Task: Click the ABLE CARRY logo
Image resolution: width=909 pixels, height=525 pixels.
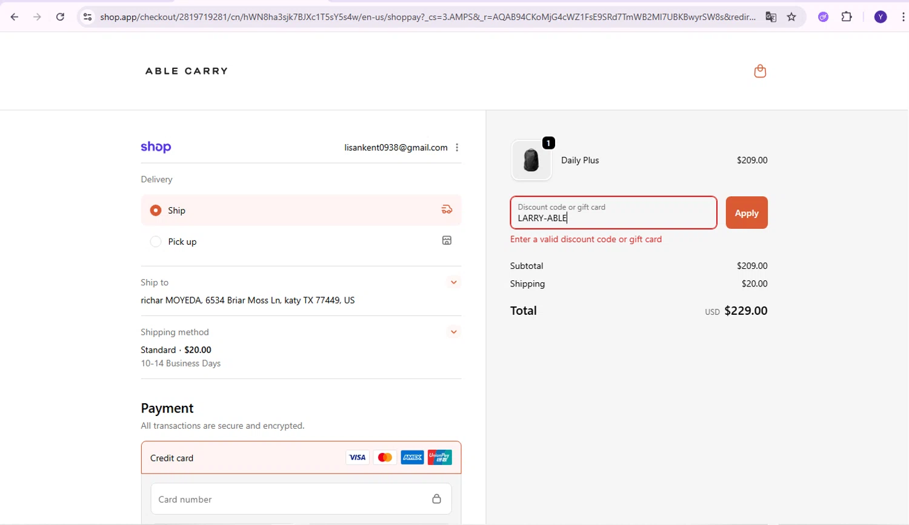Action: pos(187,71)
